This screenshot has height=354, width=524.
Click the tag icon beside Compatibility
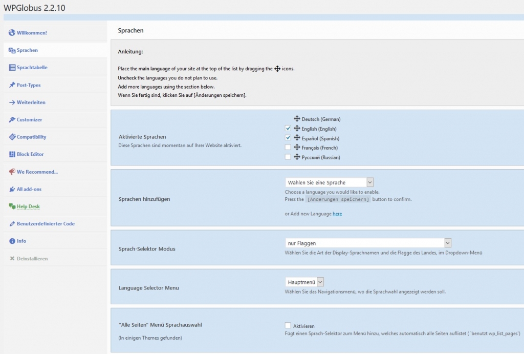12,137
